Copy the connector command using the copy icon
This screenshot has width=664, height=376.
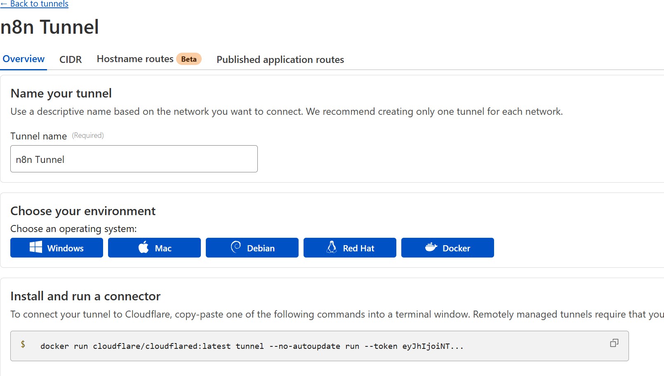(x=615, y=343)
